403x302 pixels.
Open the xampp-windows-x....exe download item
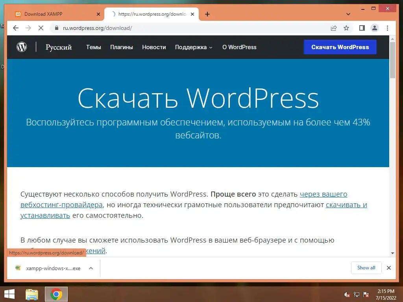53,268
